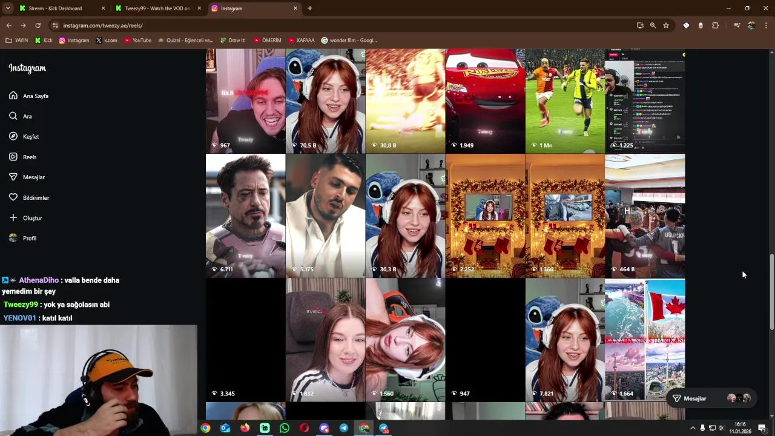Open Chrome profile avatar
The image size is (775, 436).
[x=751, y=25]
